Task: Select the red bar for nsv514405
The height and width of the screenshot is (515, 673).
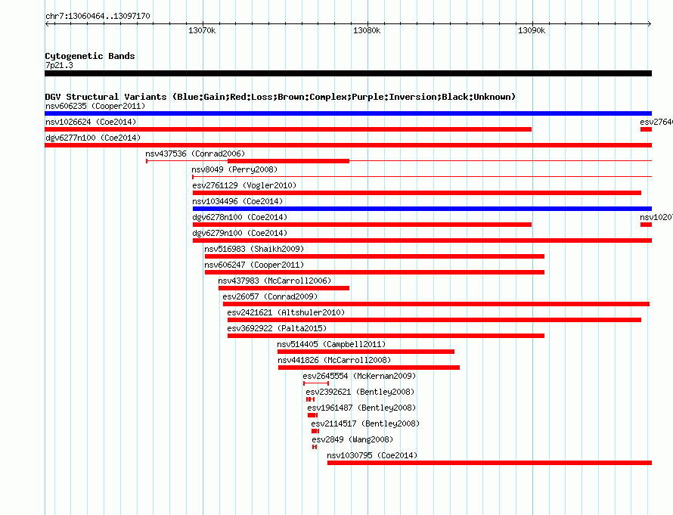Action: coord(366,352)
